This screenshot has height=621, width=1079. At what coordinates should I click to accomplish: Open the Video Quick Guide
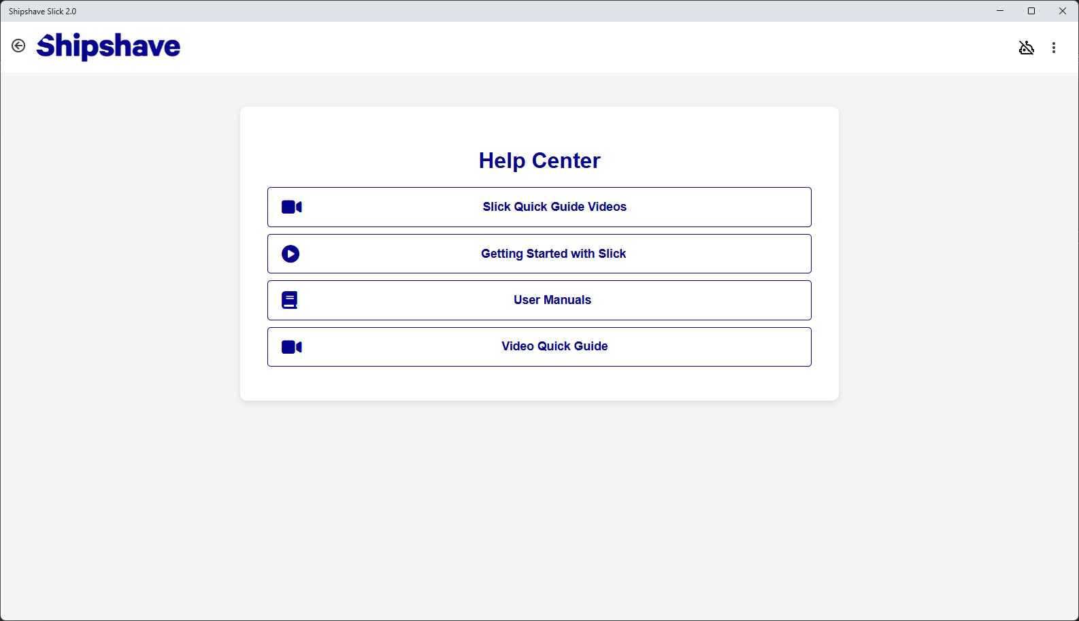point(539,347)
